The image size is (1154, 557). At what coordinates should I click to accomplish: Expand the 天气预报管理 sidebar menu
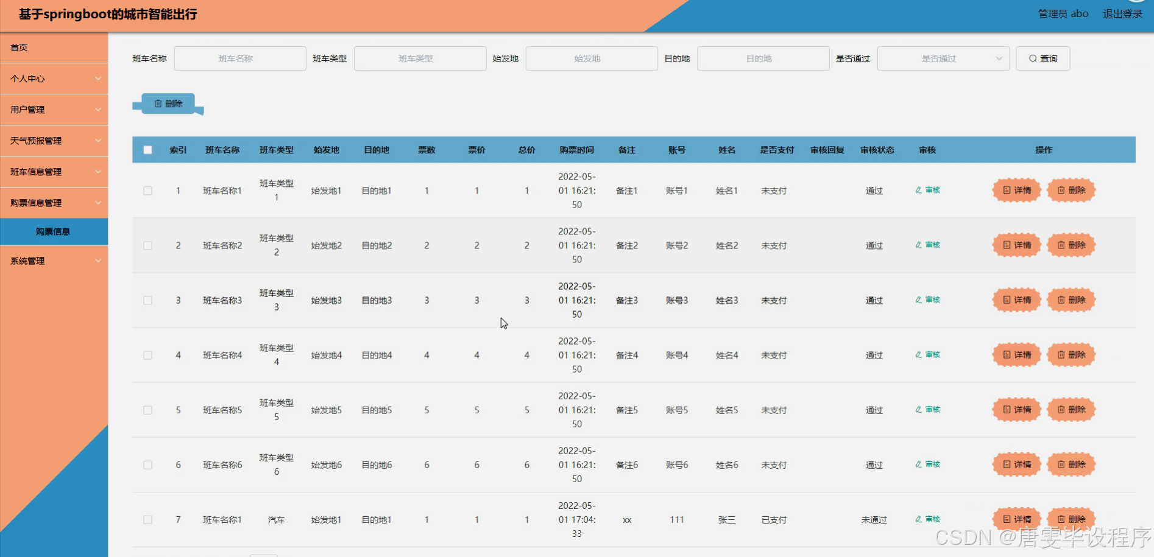[x=54, y=141]
